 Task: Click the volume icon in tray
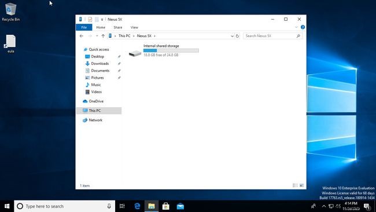338,206
